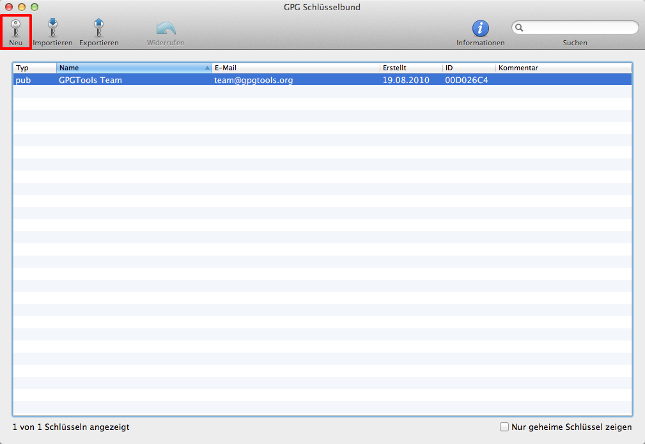The height and width of the screenshot is (444, 645).
Task: Click the 19.08.2010 creation date cell
Action: [x=406, y=80]
